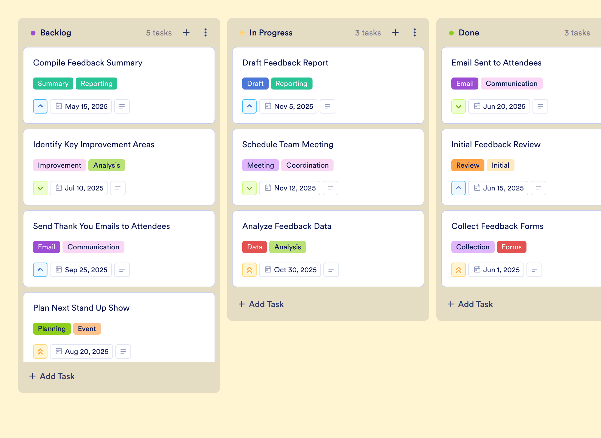
Task: Click Add Task under In Progress column
Action: pyautogui.click(x=261, y=304)
